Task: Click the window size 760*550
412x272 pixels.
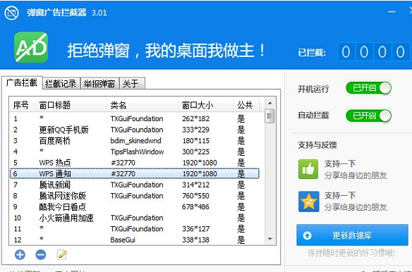Action: coord(195,196)
